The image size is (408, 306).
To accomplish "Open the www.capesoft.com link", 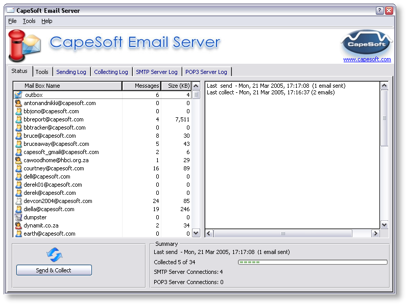I will pos(367,59).
